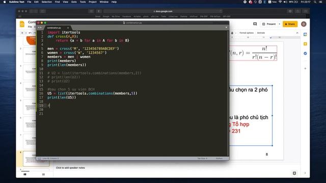Image resolution: width=326 pixels, height=183 pixels.
Task: Click the lock icon in Slides toolbar
Action: point(232,33)
